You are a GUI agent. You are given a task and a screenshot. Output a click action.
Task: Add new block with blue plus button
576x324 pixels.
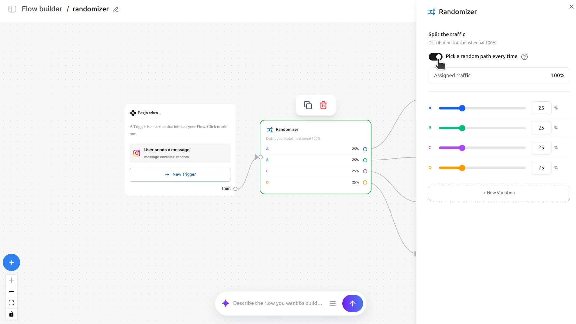(11, 263)
